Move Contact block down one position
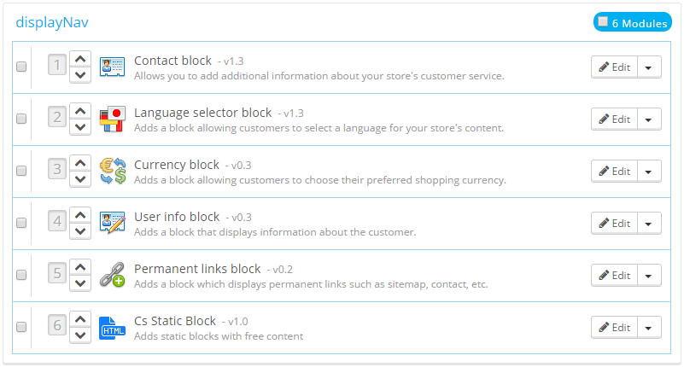This screenshot has width=684, height=367. pos(79,75)
